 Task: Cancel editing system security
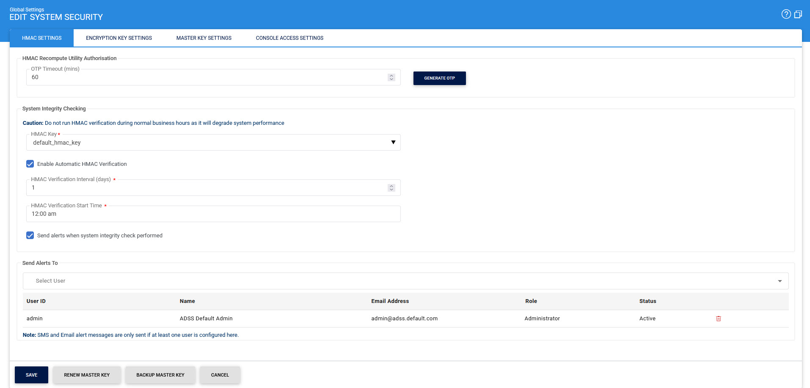[220, 375]
